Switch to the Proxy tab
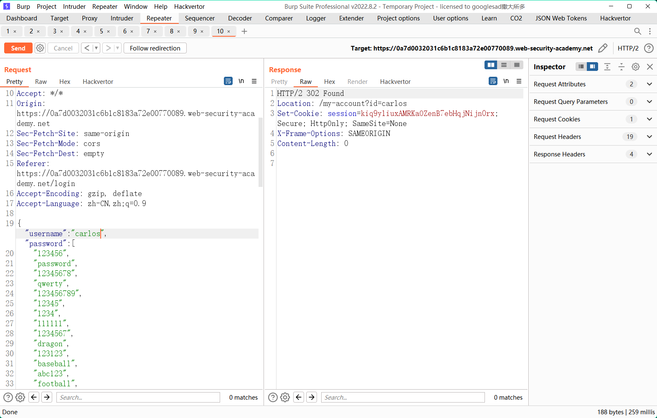This screenshot has width=657, height=418. (x=89, y=18)
